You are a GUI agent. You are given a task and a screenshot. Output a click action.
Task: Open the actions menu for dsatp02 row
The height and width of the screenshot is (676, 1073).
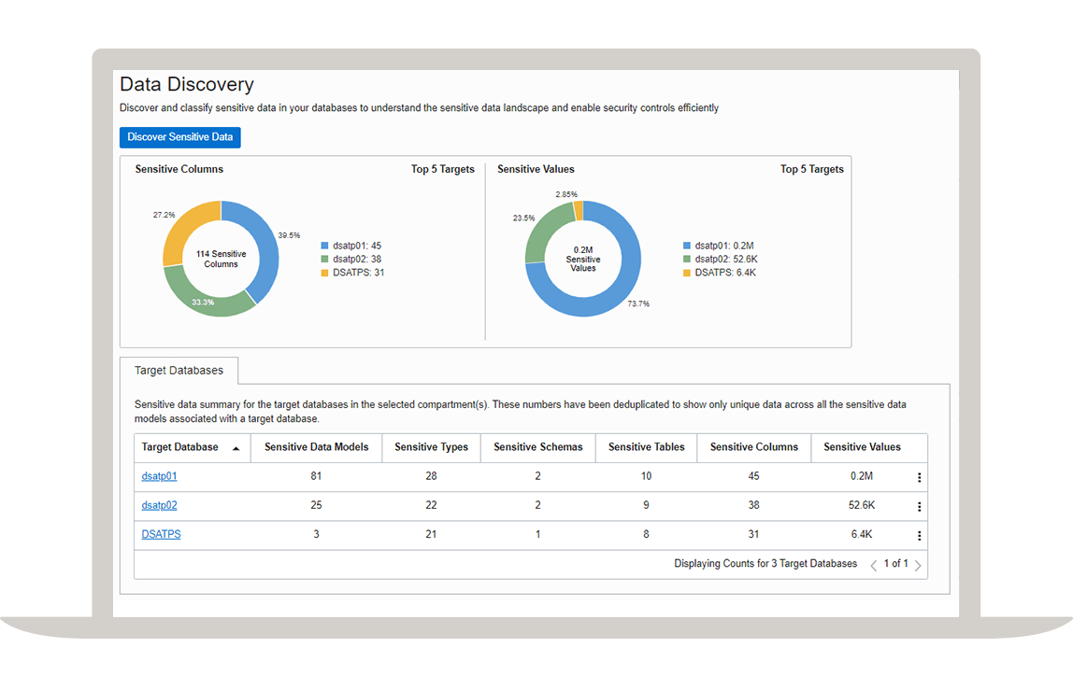point(919,506)
